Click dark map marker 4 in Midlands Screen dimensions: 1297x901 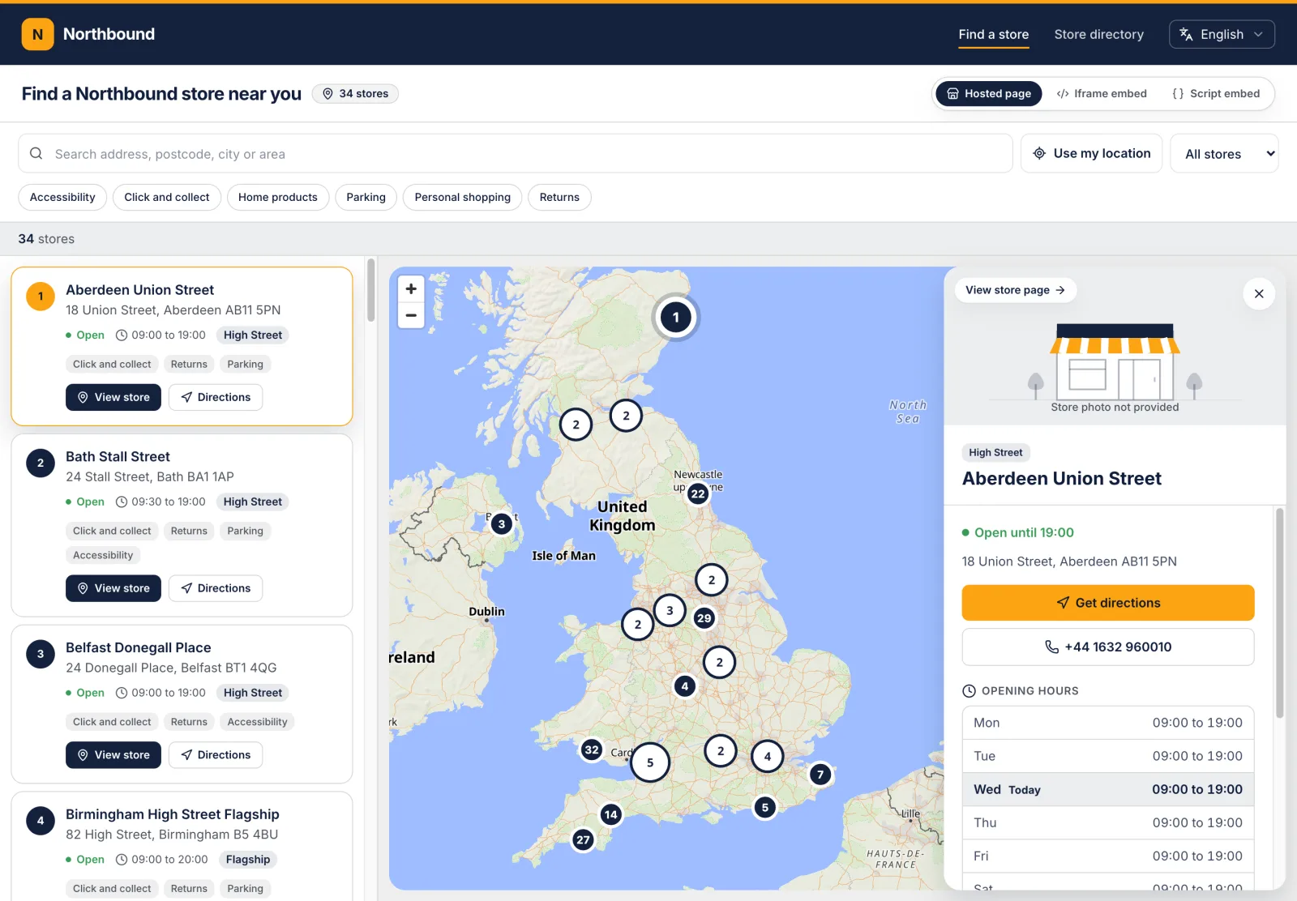click(x=685, y=686)
